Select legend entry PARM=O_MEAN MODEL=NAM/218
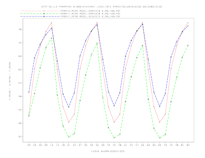205x158 pixels. click(x=90, y=11)
